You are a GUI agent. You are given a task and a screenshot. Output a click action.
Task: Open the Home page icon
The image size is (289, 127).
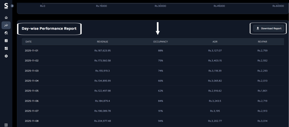click(6, 17)
